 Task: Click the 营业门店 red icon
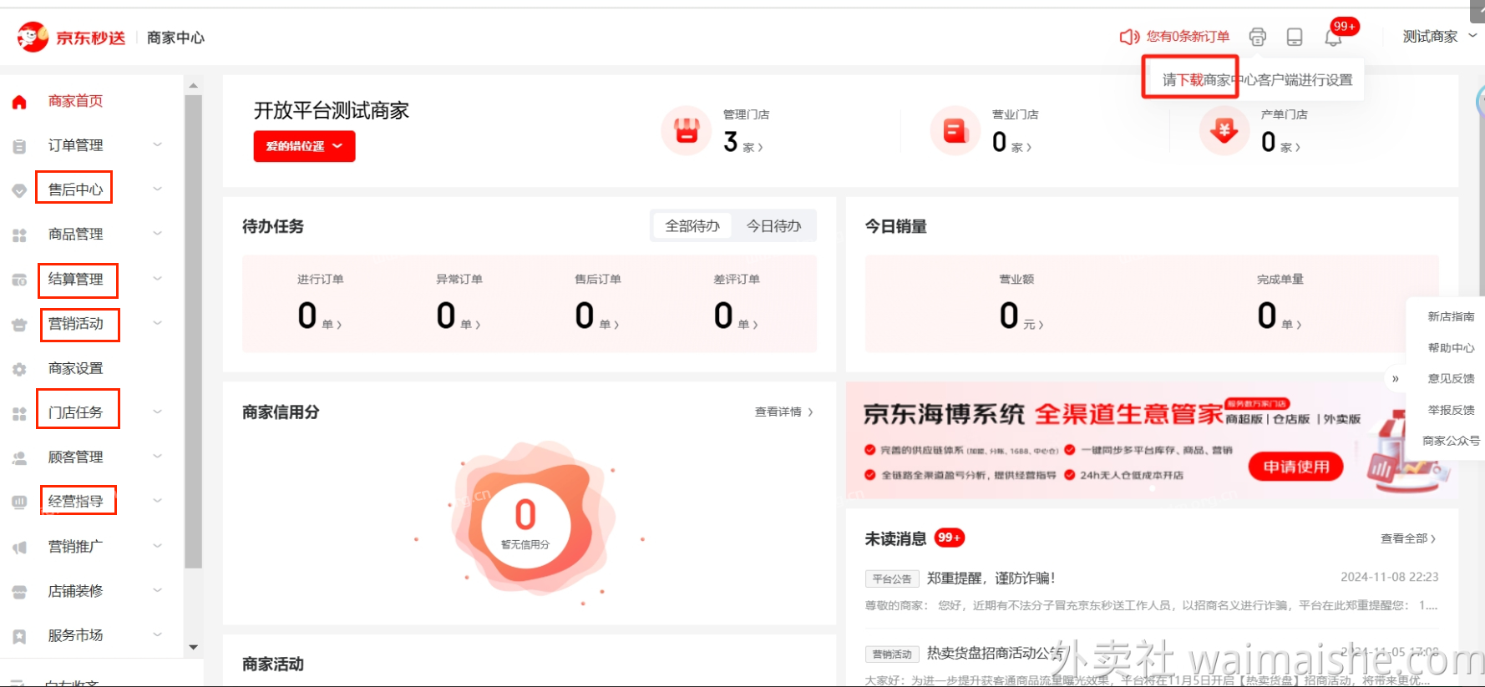point(955,131)
